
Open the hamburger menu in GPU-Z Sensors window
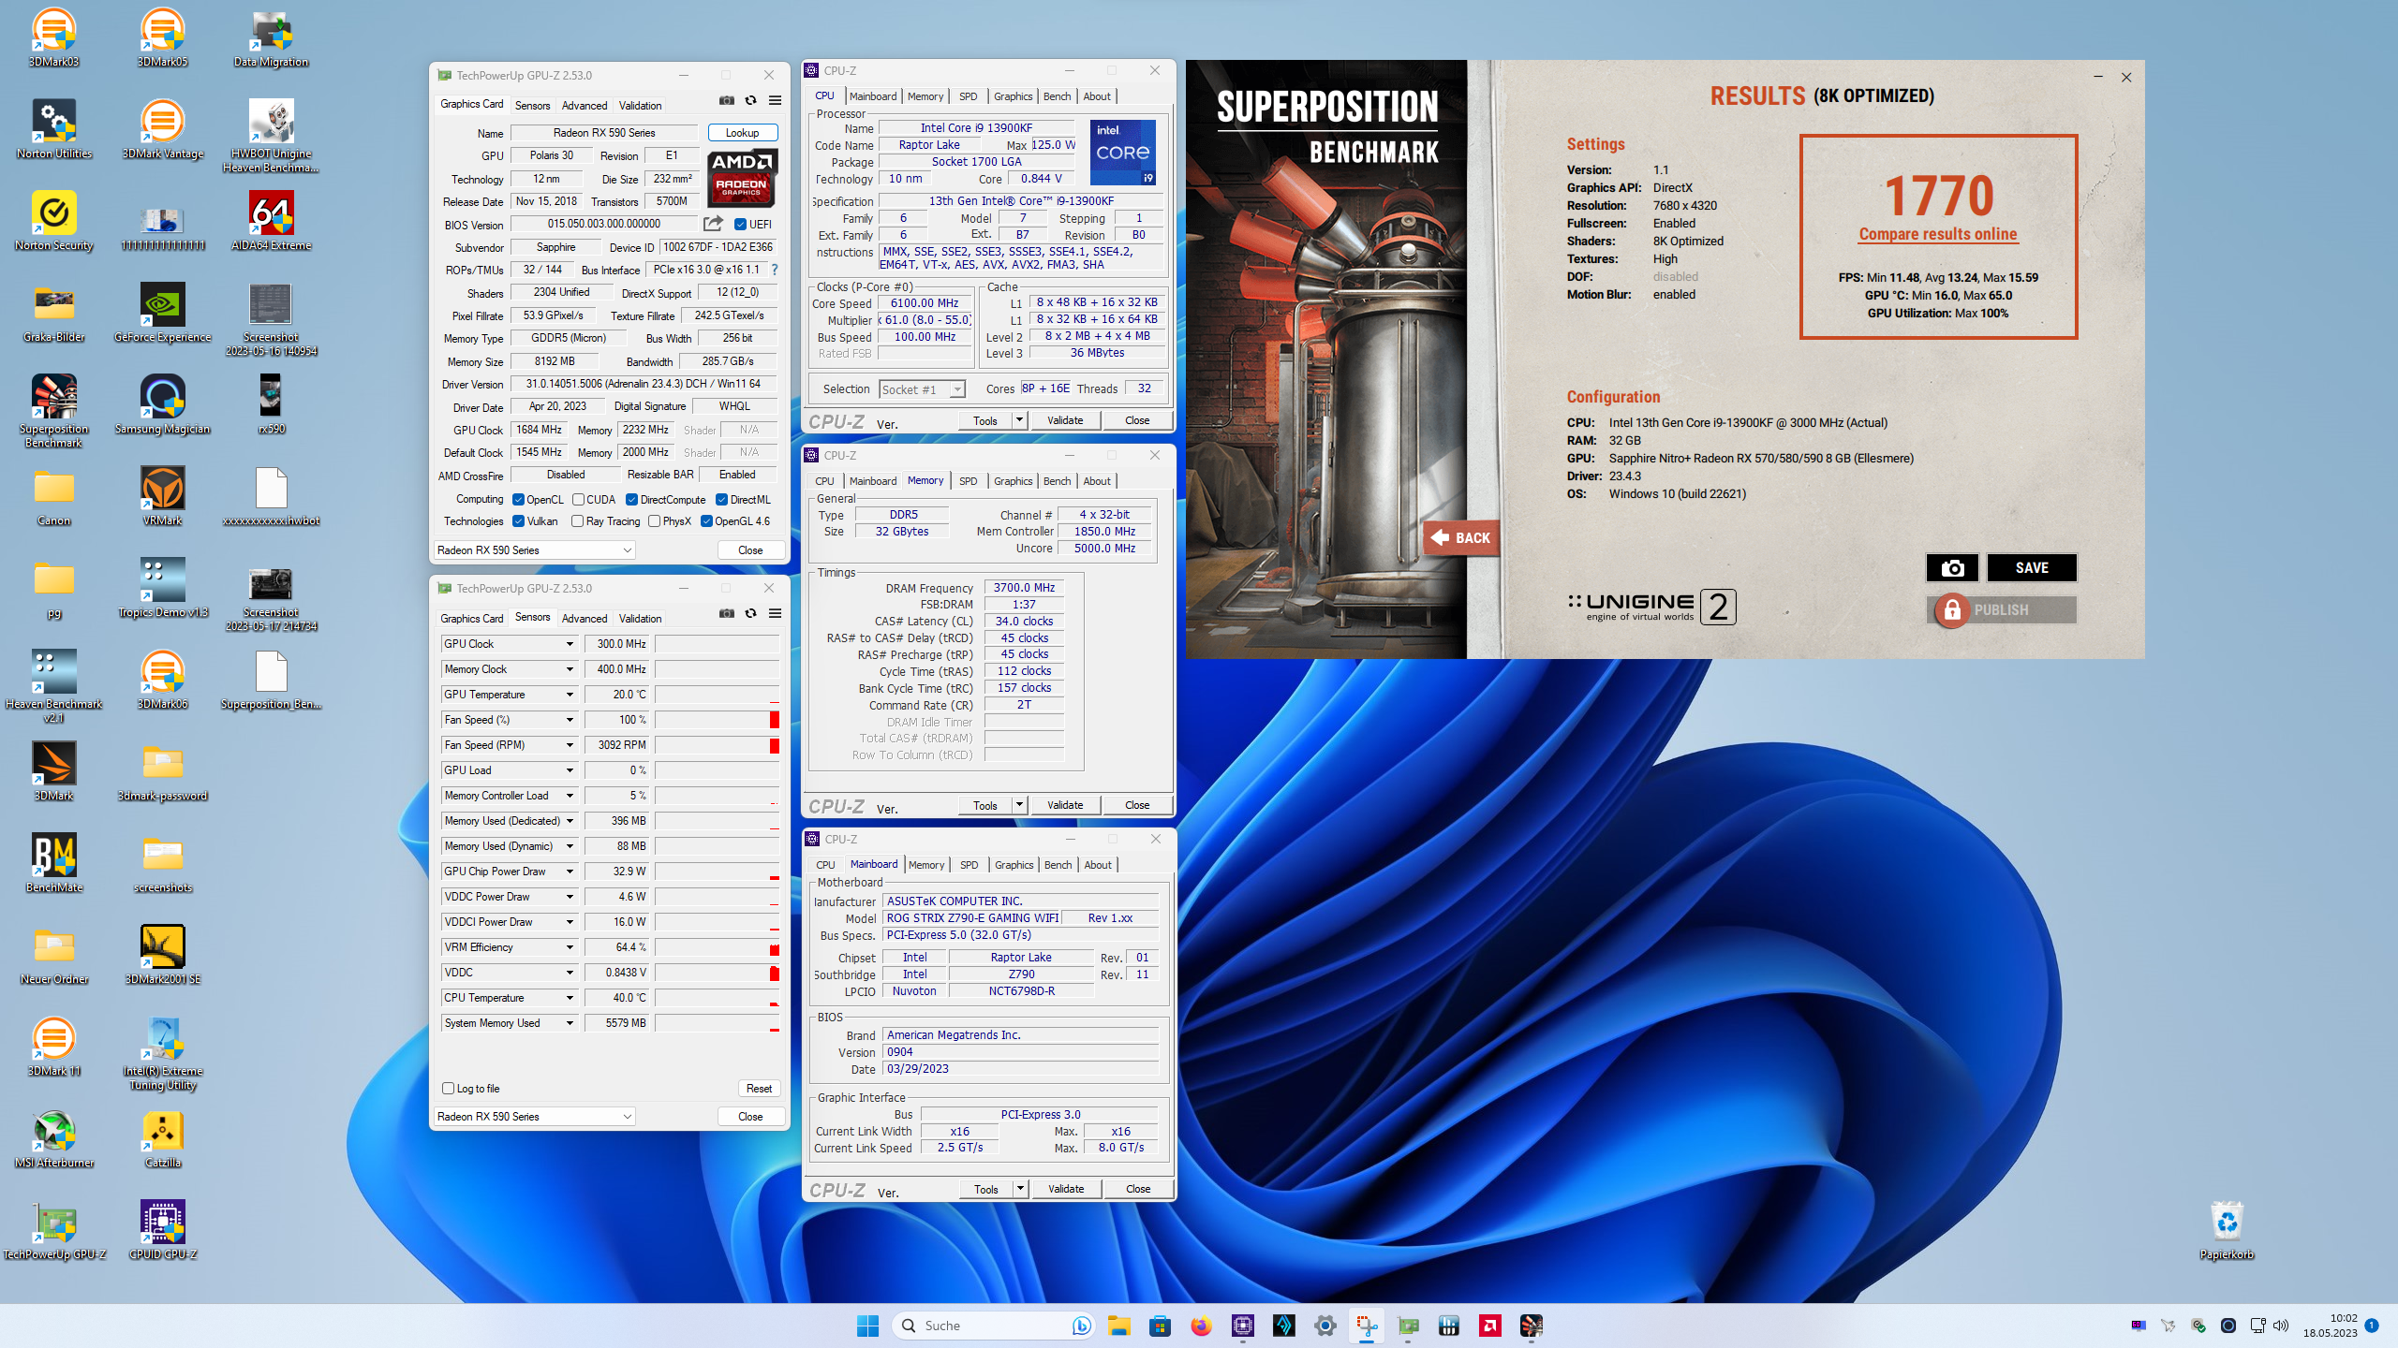coord(775,614)
